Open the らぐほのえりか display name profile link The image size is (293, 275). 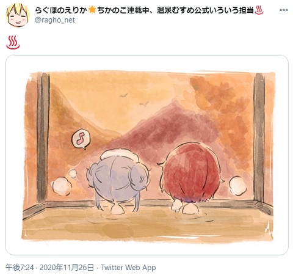pyautogui.click(x=61, y=10)
